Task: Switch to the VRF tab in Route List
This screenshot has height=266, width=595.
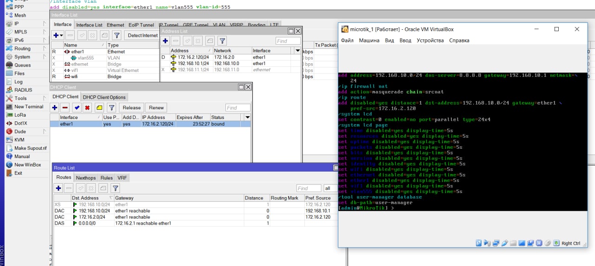Action: click(122, 178)
